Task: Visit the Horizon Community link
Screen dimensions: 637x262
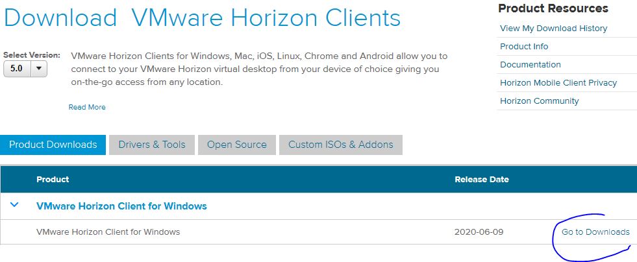Action: [539, 101]
